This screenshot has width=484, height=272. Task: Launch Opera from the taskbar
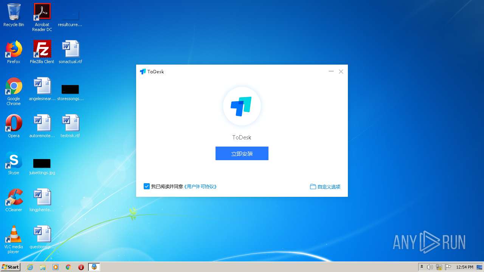pos(81,267)
